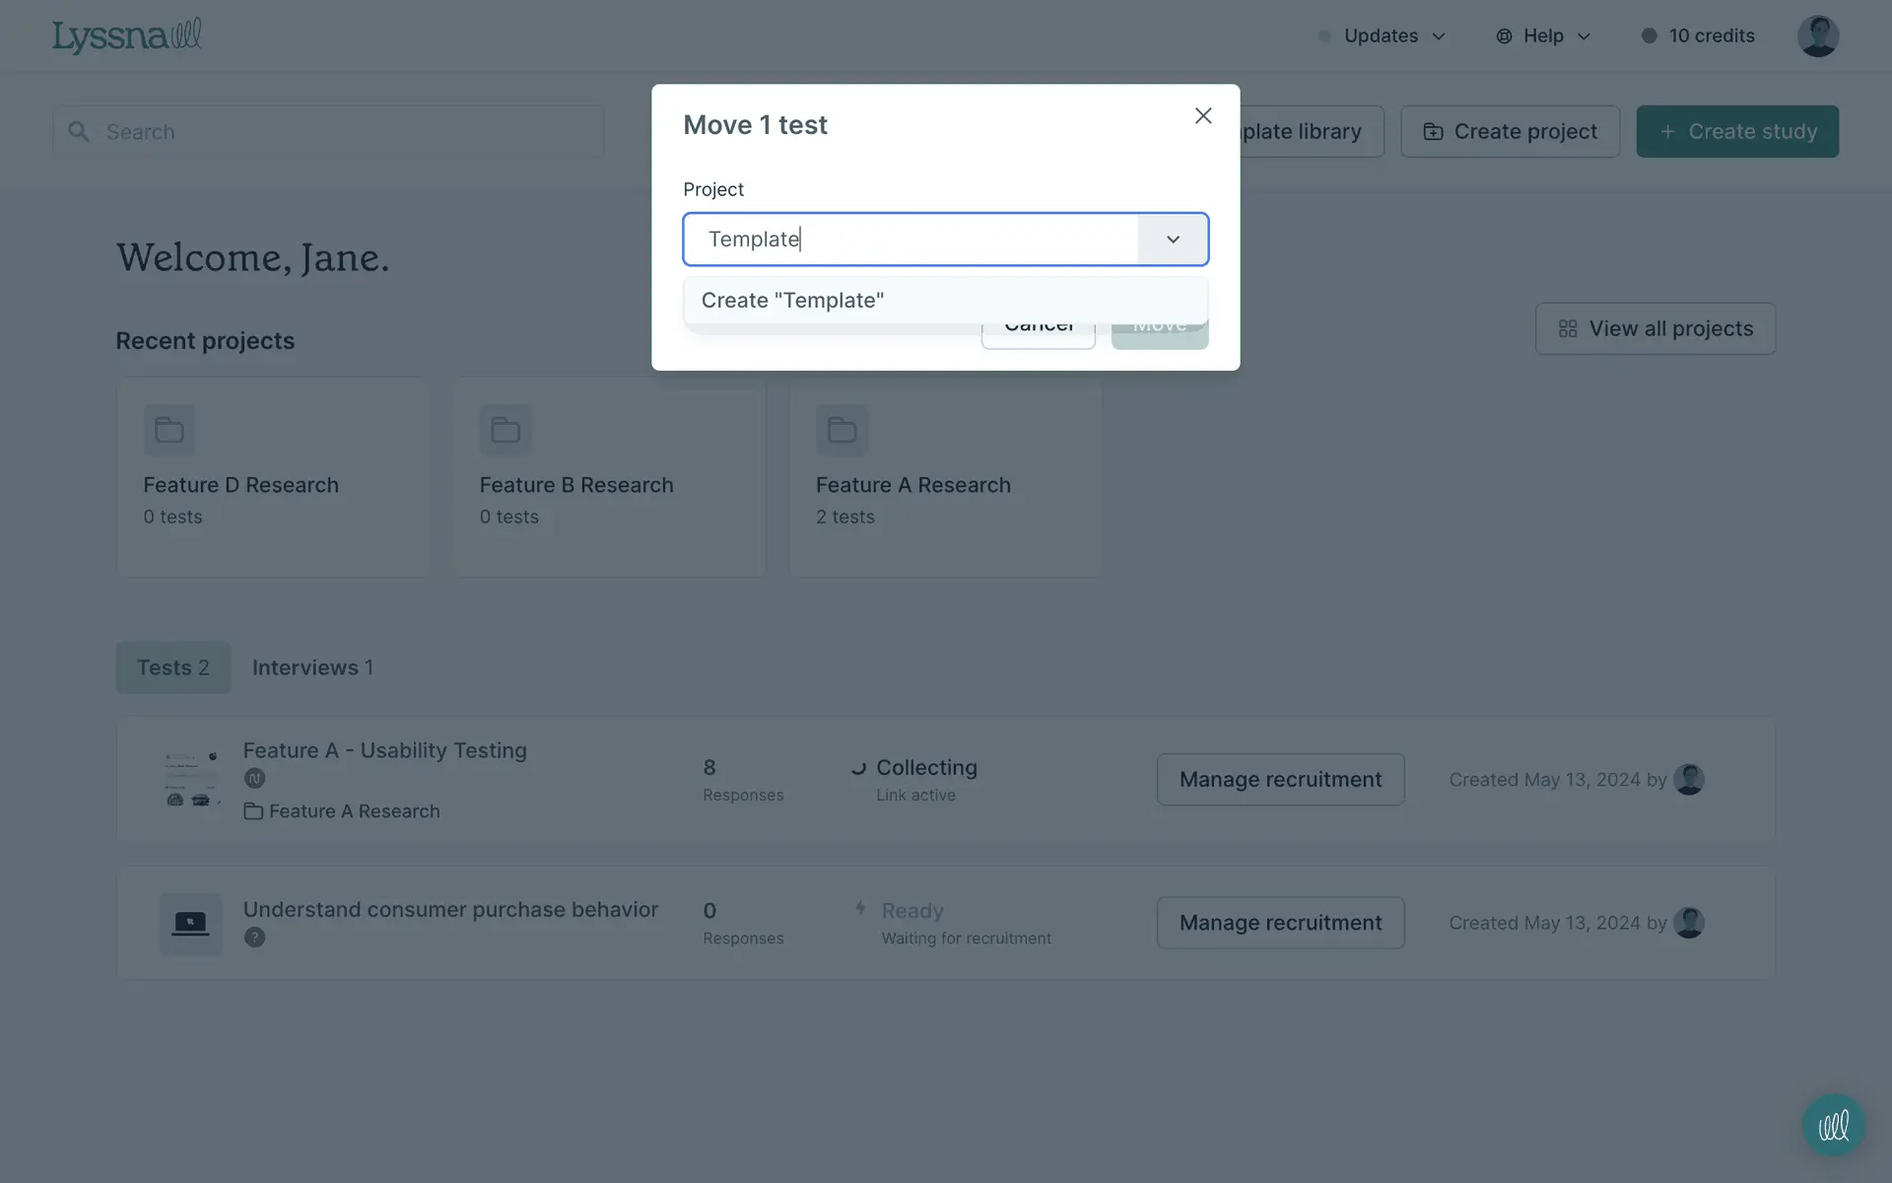Switch to the Interviews tab

click(312, 667)
